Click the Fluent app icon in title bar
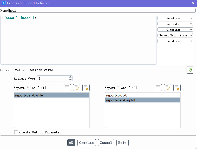Screen dimensions: 197x149 tap(3, 3)
